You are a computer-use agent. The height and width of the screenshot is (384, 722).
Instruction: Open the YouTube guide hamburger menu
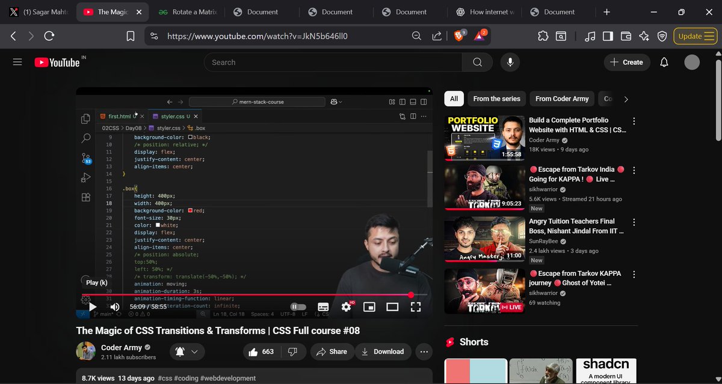pos(17,62)
